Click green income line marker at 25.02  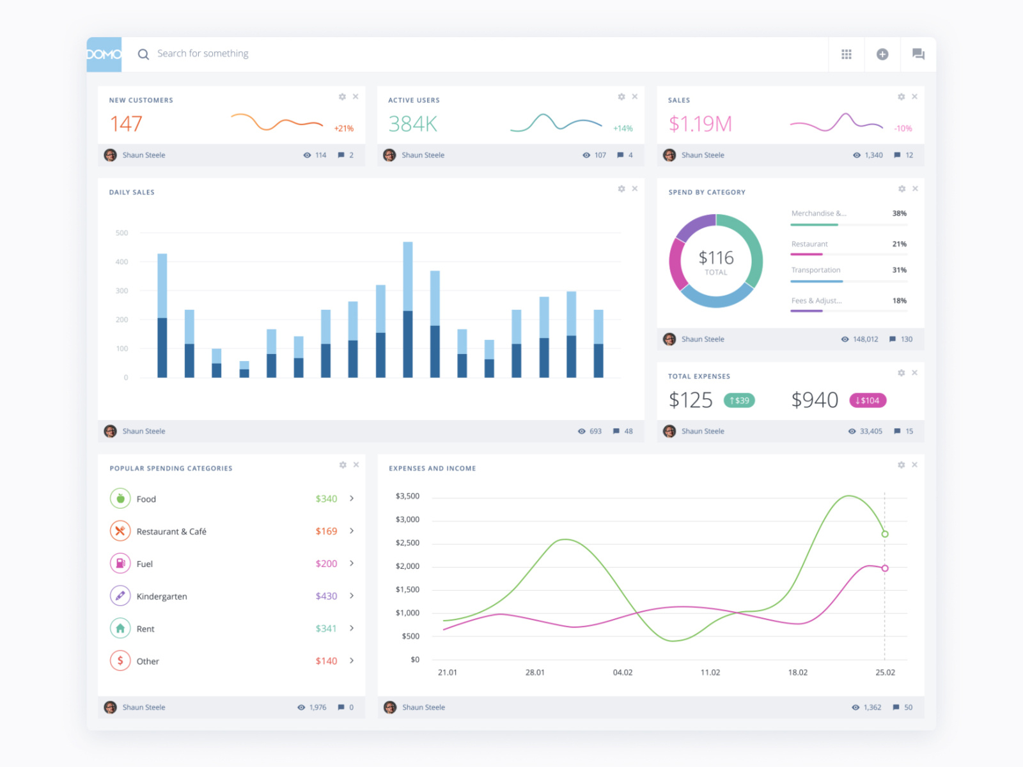885,534
